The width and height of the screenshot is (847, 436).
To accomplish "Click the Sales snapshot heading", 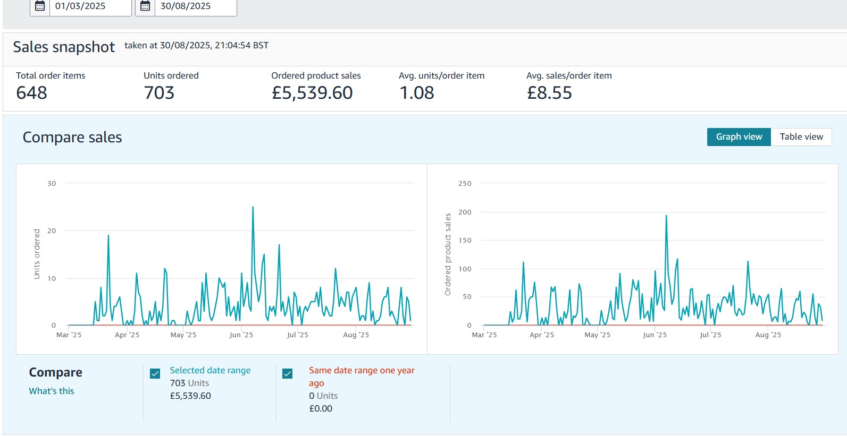I will coord(64,47).
